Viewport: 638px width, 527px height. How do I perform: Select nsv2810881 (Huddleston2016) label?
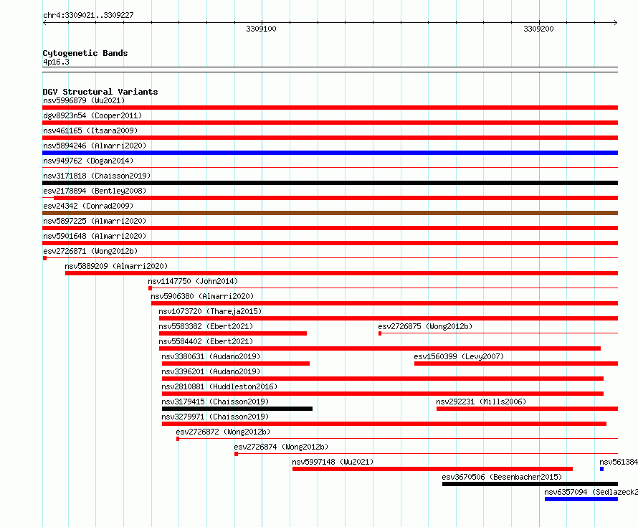[219, 386]
